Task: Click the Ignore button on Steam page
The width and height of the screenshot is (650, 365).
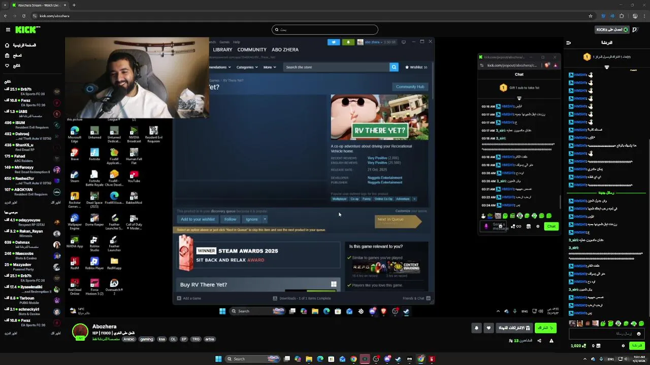Action: click(x=252, y=219)
